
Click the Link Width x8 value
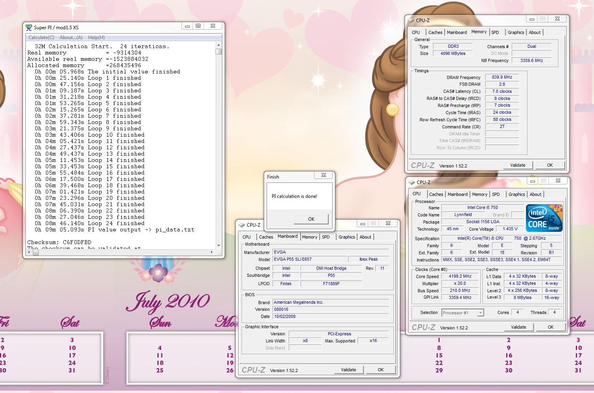pos(305,340)
